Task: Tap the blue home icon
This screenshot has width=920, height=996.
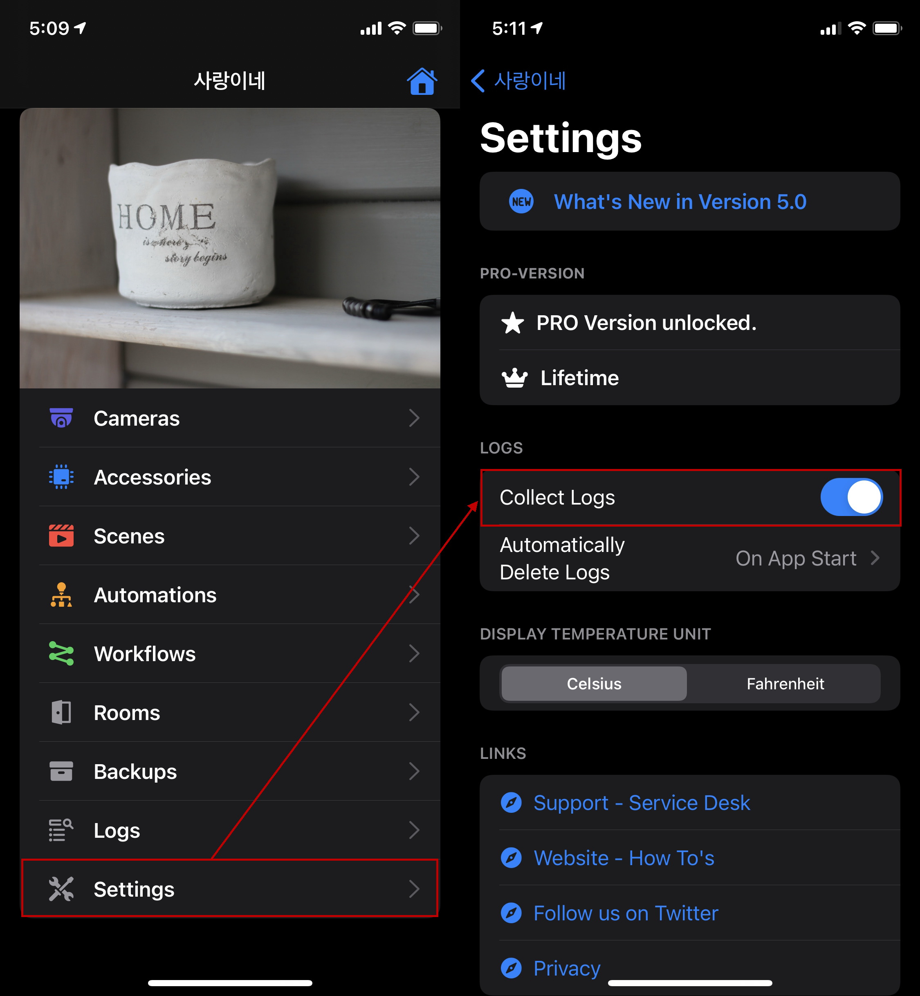Action: [422, 81]
